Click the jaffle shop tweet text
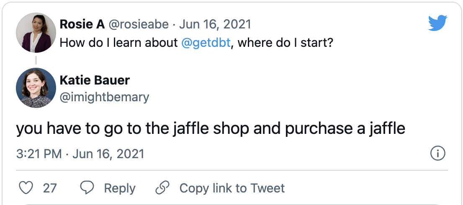The image size is (463, 205). (211, 128)
